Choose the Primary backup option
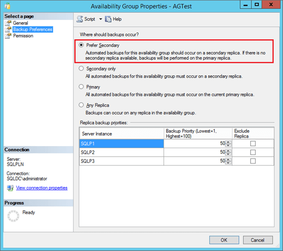The height and width of the screenshot is (251, 283). point(81,87)
